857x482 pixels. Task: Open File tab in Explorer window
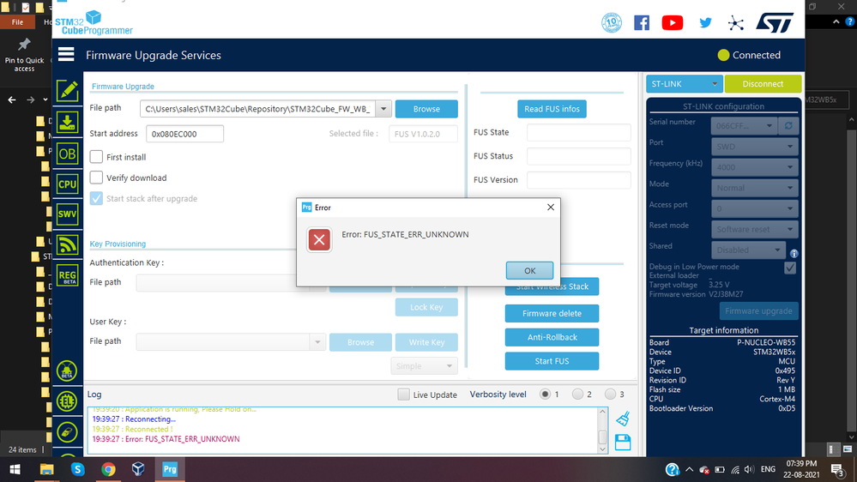click(x=17, y=22)
